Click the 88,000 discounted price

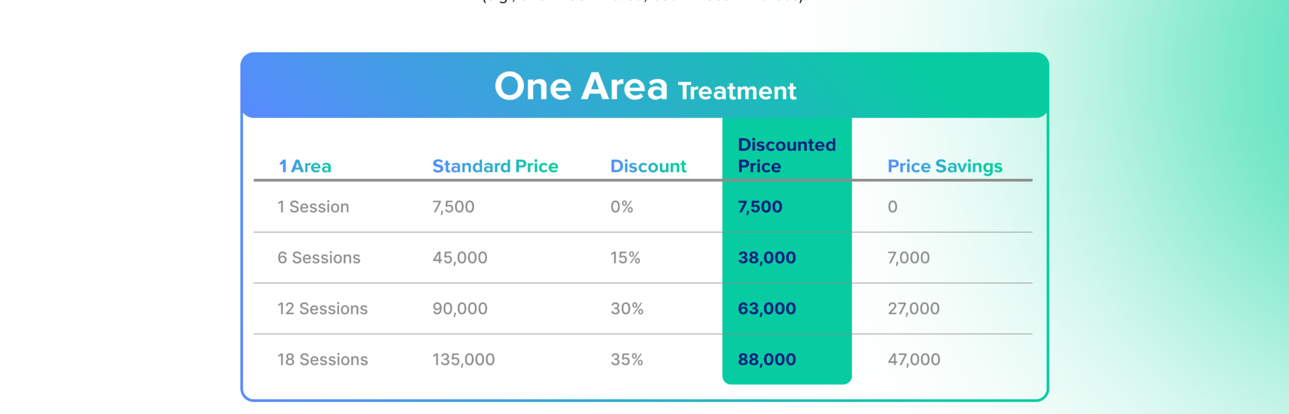click(x=767, y=360)
